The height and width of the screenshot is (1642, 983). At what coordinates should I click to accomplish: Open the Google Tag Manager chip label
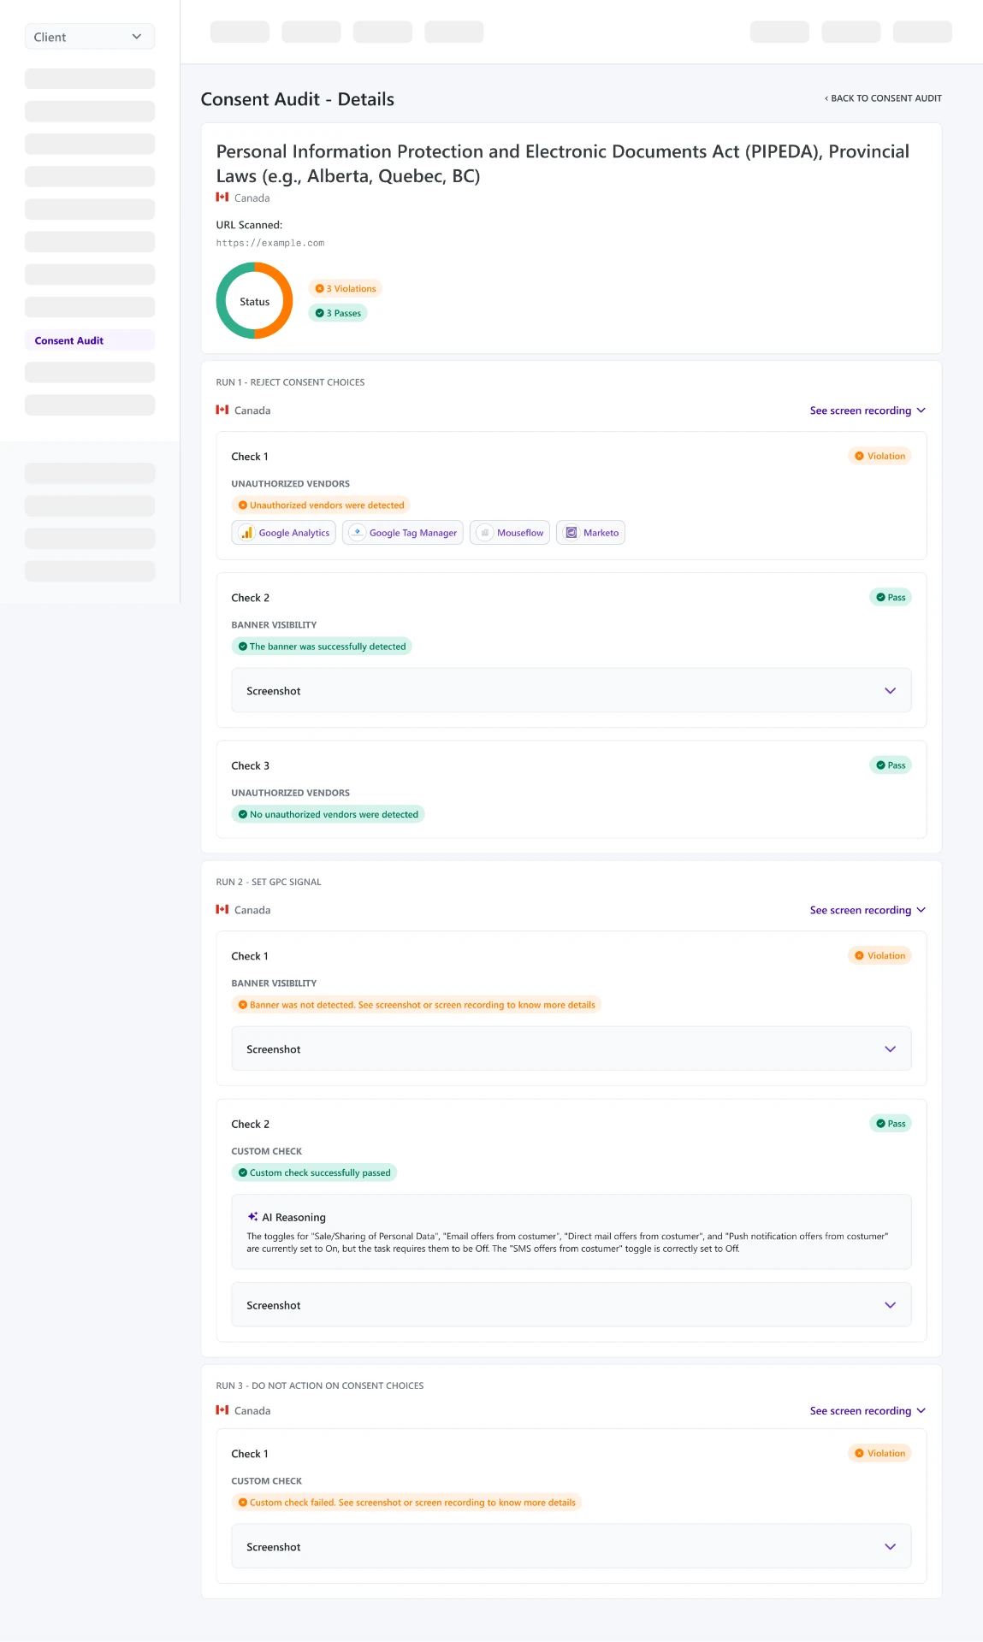413,533
